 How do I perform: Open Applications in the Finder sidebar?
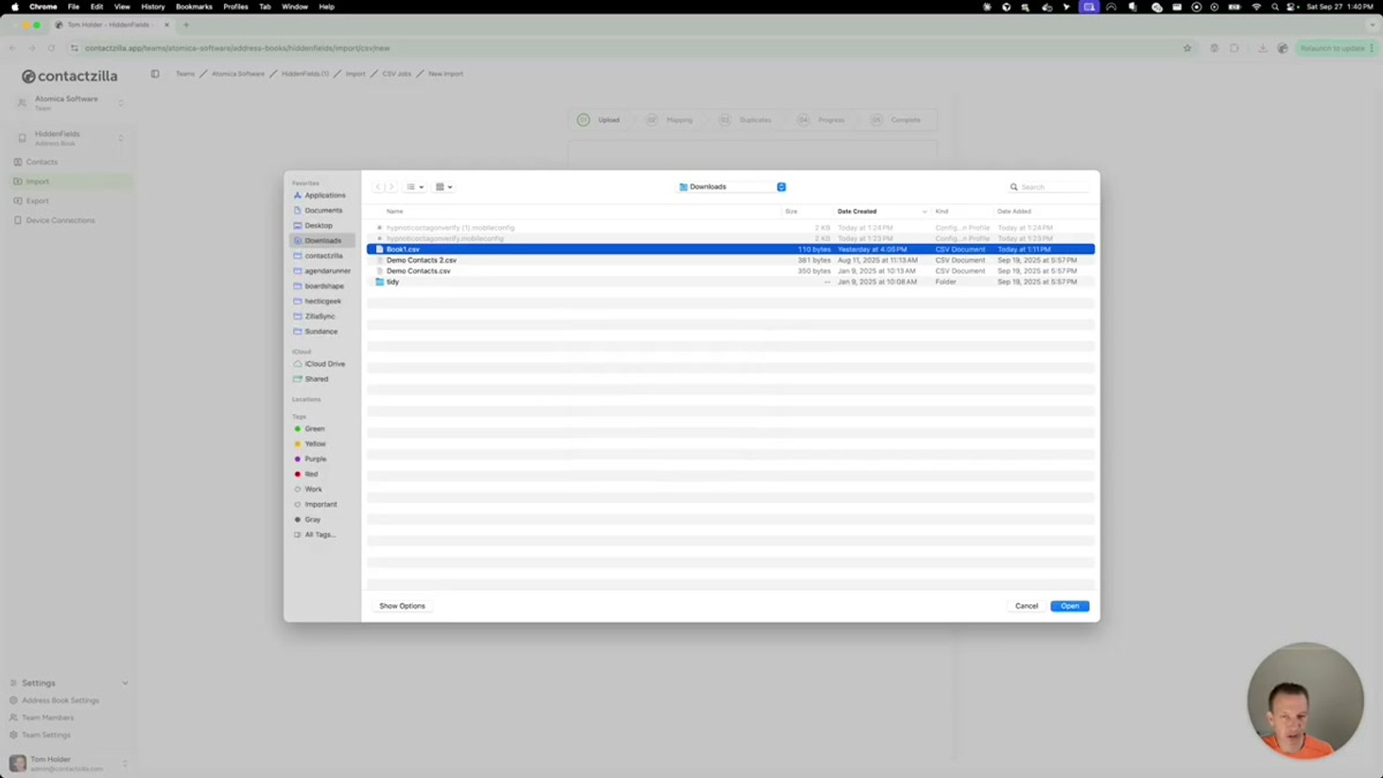pyautogui.click(x=324, y=195)
